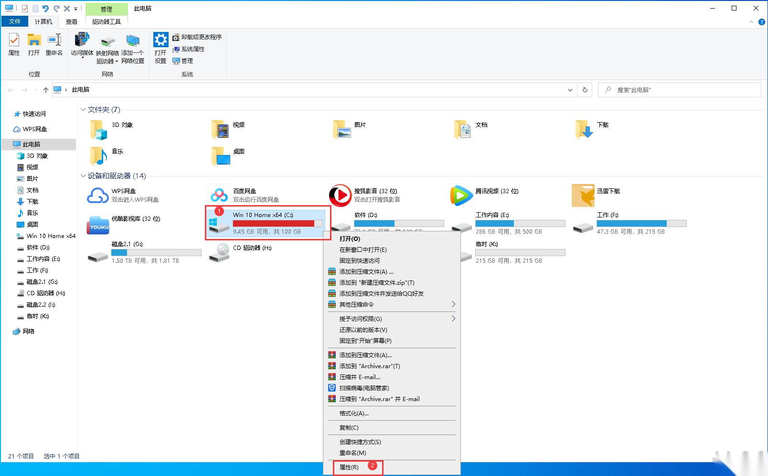Select Disk 2.1 (G:) in the navigation tree

tap(42, 281)
